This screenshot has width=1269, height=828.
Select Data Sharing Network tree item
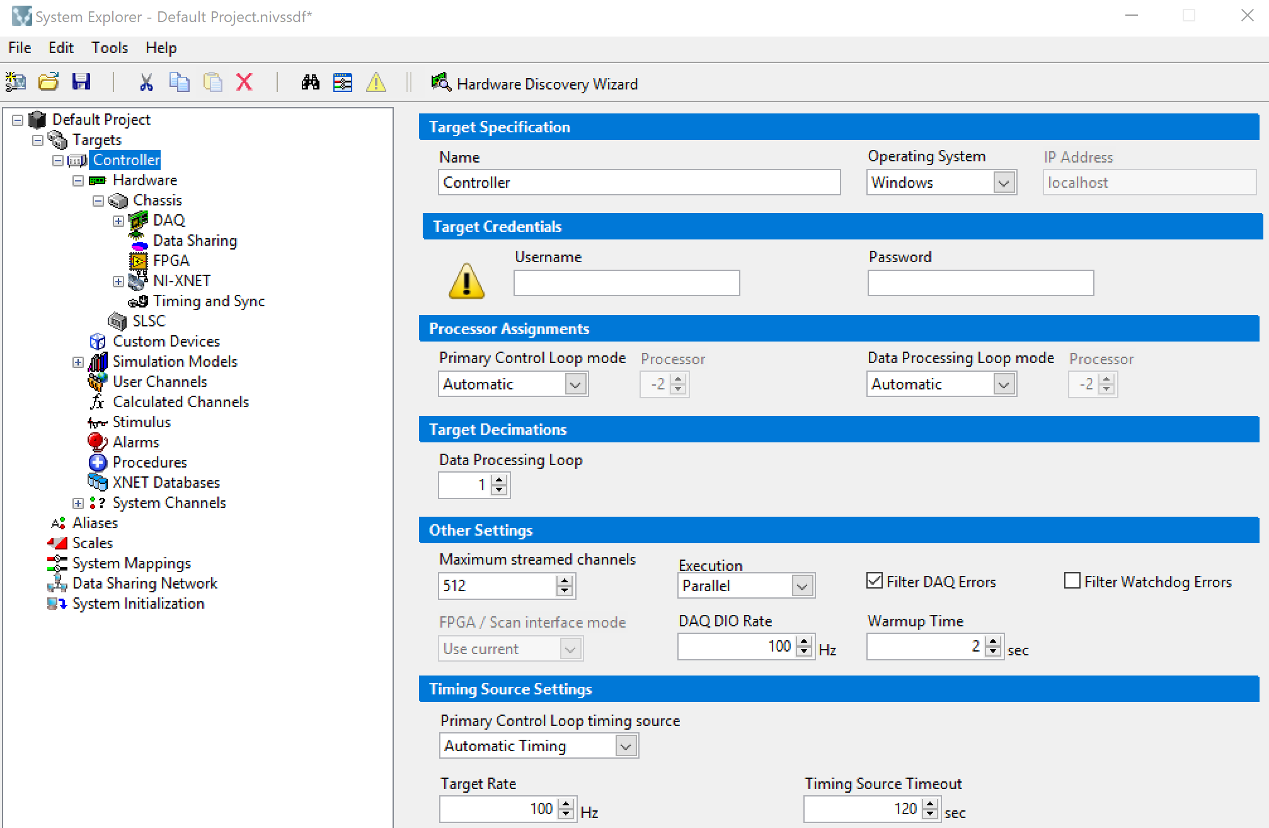point(144,584)
